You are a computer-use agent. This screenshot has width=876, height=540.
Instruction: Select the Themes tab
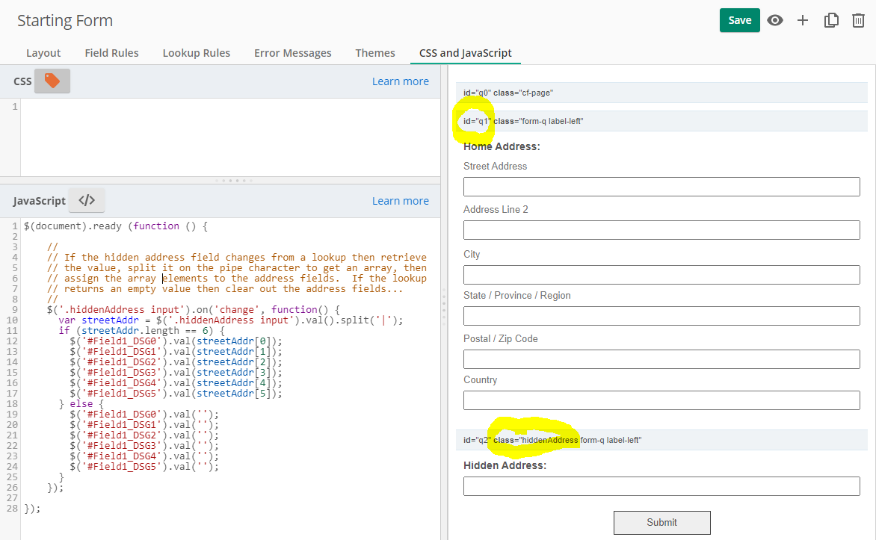tap(375, 53)
